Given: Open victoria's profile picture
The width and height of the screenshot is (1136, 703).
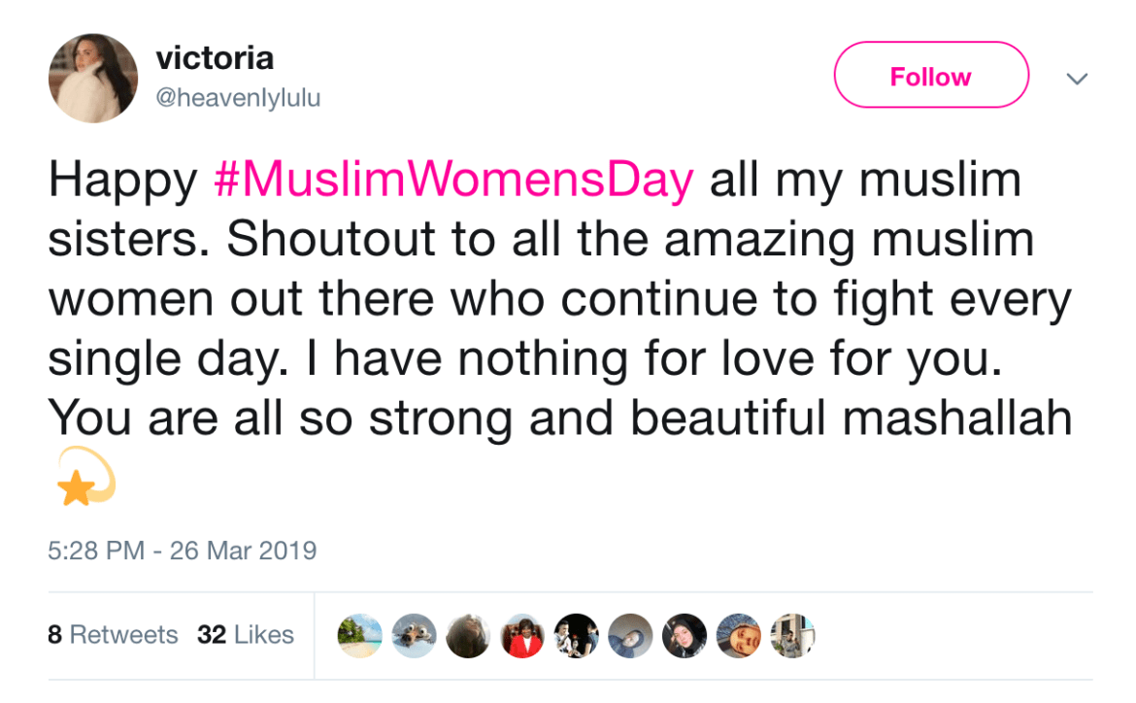Looking at the screenshot, I should 93,78.
